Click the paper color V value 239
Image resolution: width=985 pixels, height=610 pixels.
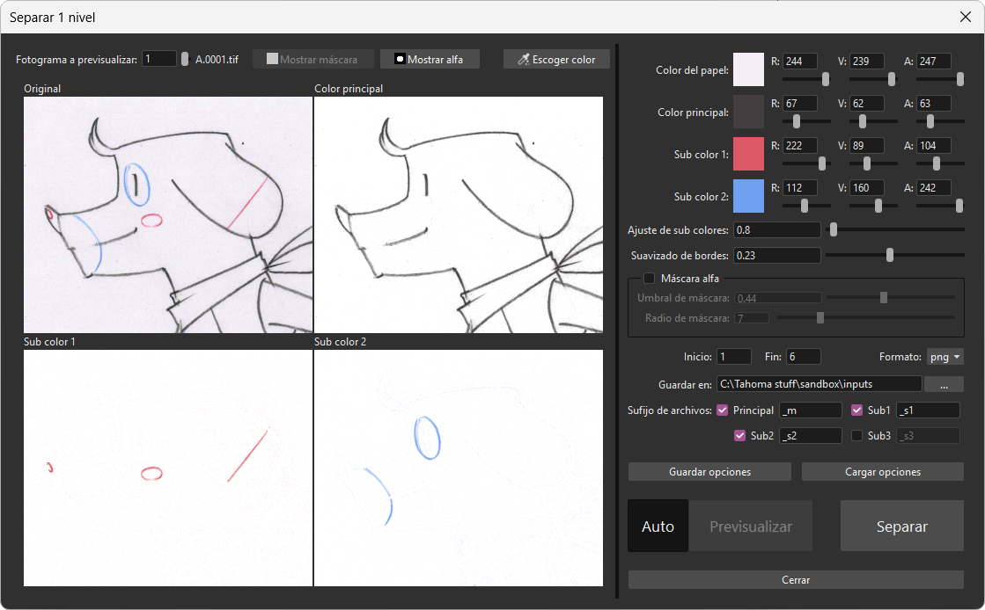point(867,61)
